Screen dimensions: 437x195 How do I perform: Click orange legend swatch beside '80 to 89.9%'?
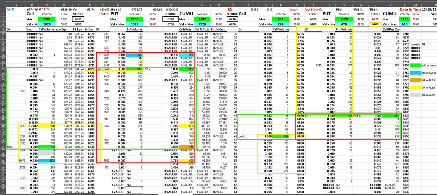coord(415,80)
